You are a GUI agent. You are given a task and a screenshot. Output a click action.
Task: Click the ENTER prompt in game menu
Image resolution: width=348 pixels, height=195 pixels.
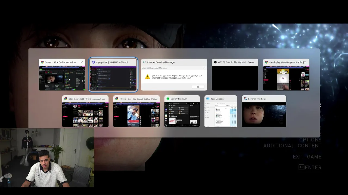310,168
